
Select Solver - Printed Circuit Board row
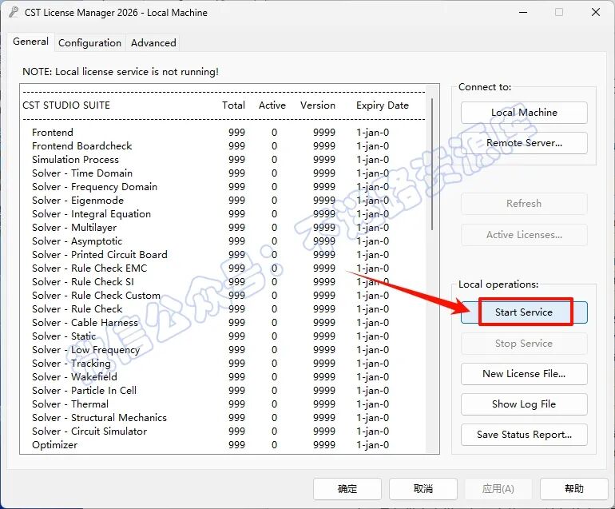(x=211, y=255)
